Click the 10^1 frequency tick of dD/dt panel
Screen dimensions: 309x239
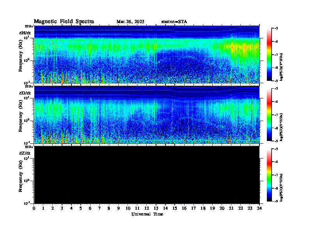tap(27, 98)
